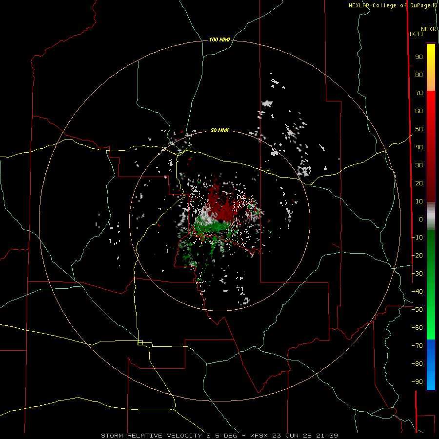Image resolution: width=439 pixels, height=439 pixels.
Task: Click the "-70" scale value
Action: tap(417, 346)
